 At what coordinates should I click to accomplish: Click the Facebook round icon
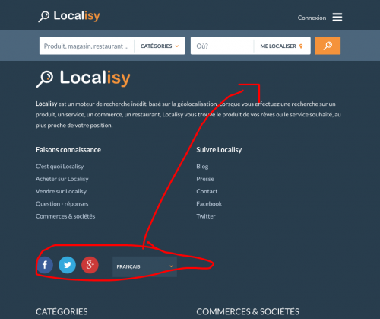(45, 265)
